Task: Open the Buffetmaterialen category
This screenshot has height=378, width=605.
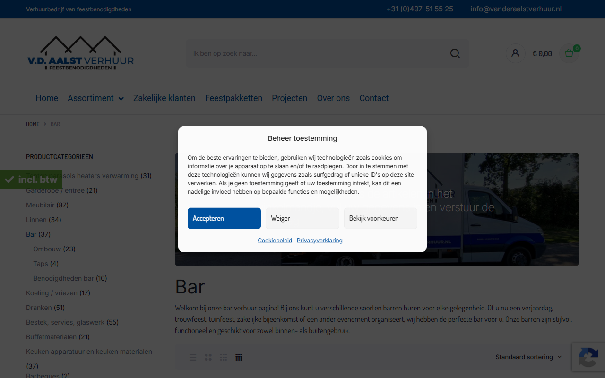Action: (x=51, y=337)
